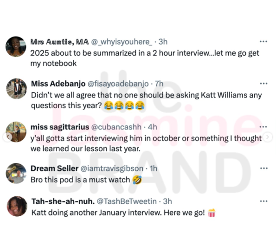Screen dimensions: 276x252
Task: Open more options on miss sagittarius tweet
Action: point(263,127)
